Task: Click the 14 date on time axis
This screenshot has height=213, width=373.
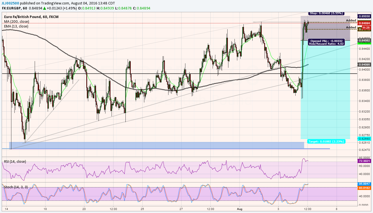Action: click(6, 209)
